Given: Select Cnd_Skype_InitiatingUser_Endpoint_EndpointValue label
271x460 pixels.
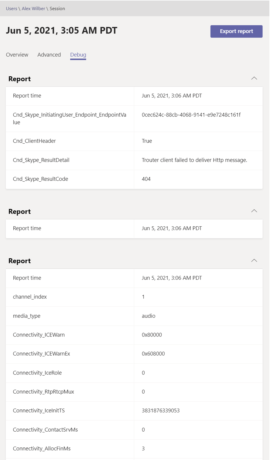Looking at the screenshot, I should coord(70,118).
